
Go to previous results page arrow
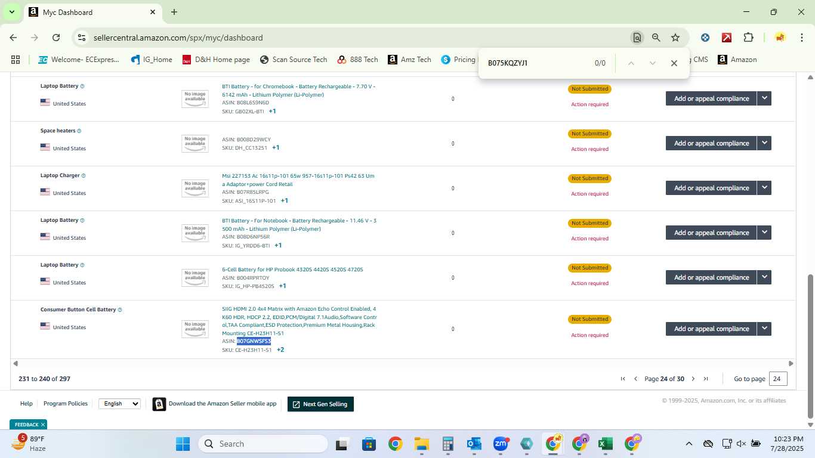[635, 379]
